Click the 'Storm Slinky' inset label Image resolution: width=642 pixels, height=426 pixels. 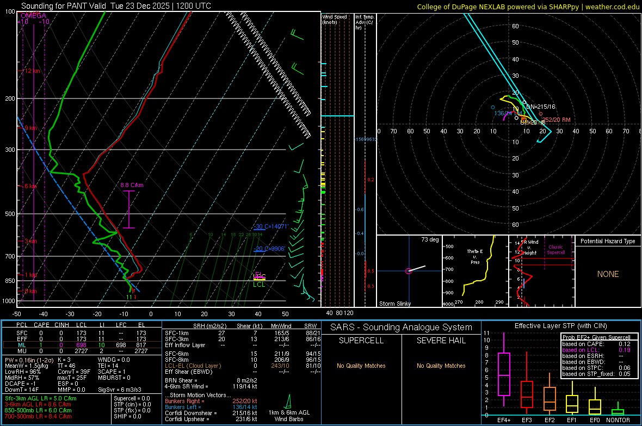(x=394, y=304)
